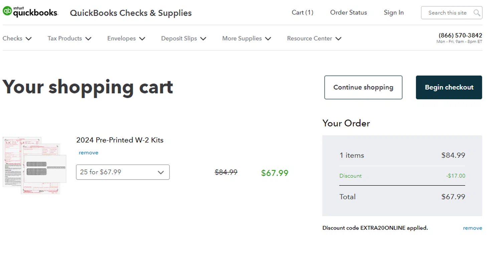Expand the Checks menu chevron

[29, 39]
